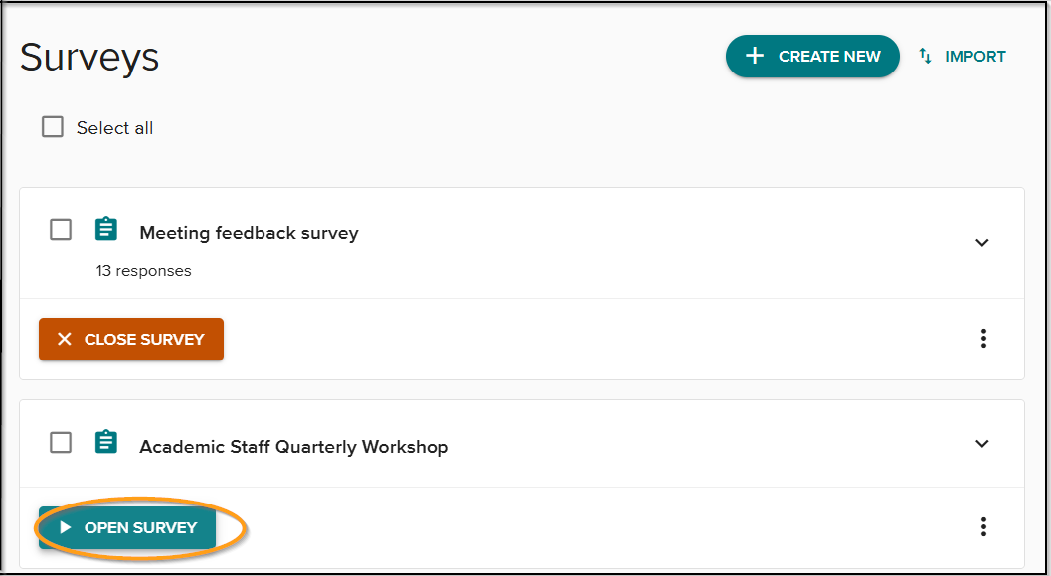Select the Academic Staff Quarterly Workshop checkbox
This screenshot has width=1051, height=576.
pyautogui.click(x=60, y=443)
